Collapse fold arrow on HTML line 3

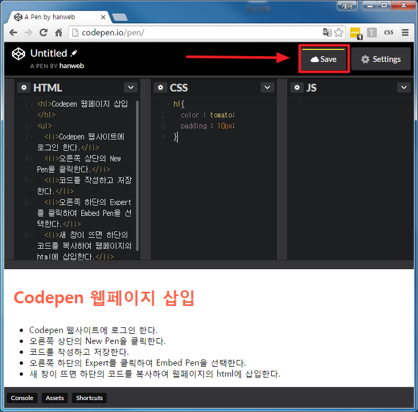[x=32, y=137]
